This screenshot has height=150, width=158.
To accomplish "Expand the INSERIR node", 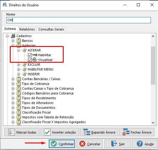I will 18,74.
